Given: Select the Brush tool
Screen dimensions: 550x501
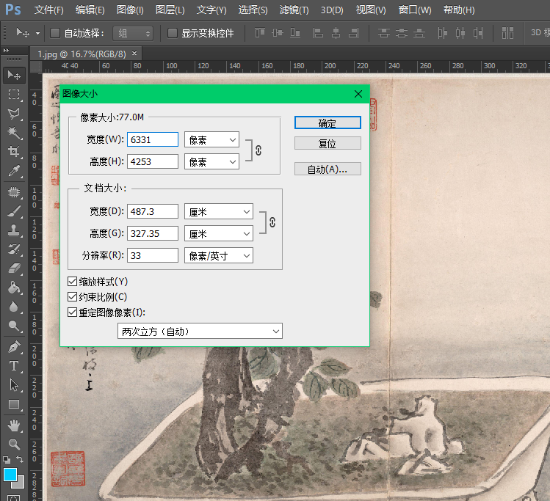Looking at the screenshot, I should coord(14,211).
